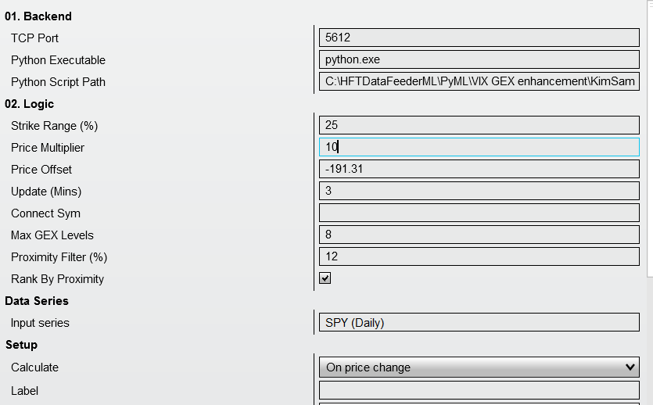Toggle the Rank By Proximity checkbox
This screenshot has height=405, width=653.
point(325,278)
